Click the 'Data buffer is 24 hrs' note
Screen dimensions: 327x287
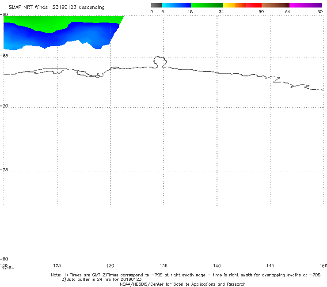[102, 279]
